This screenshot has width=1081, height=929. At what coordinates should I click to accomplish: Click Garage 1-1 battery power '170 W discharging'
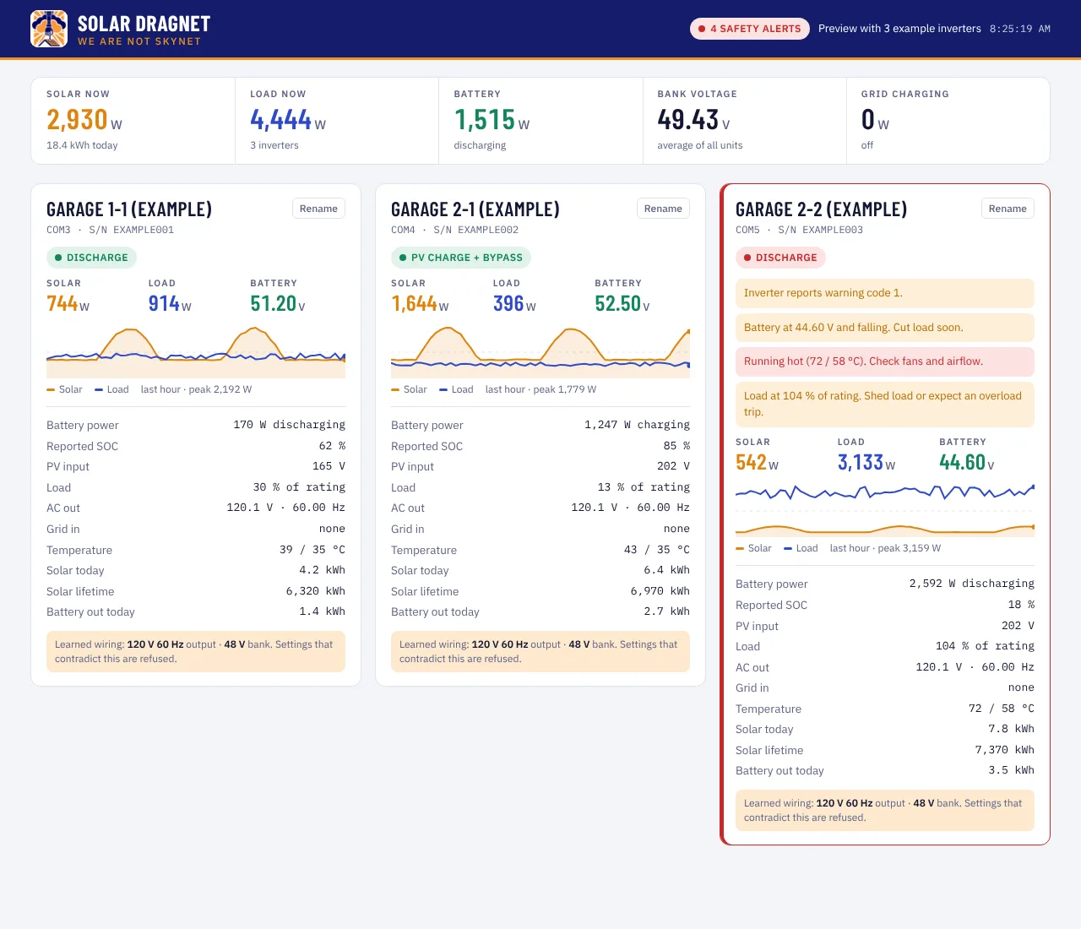289,425
